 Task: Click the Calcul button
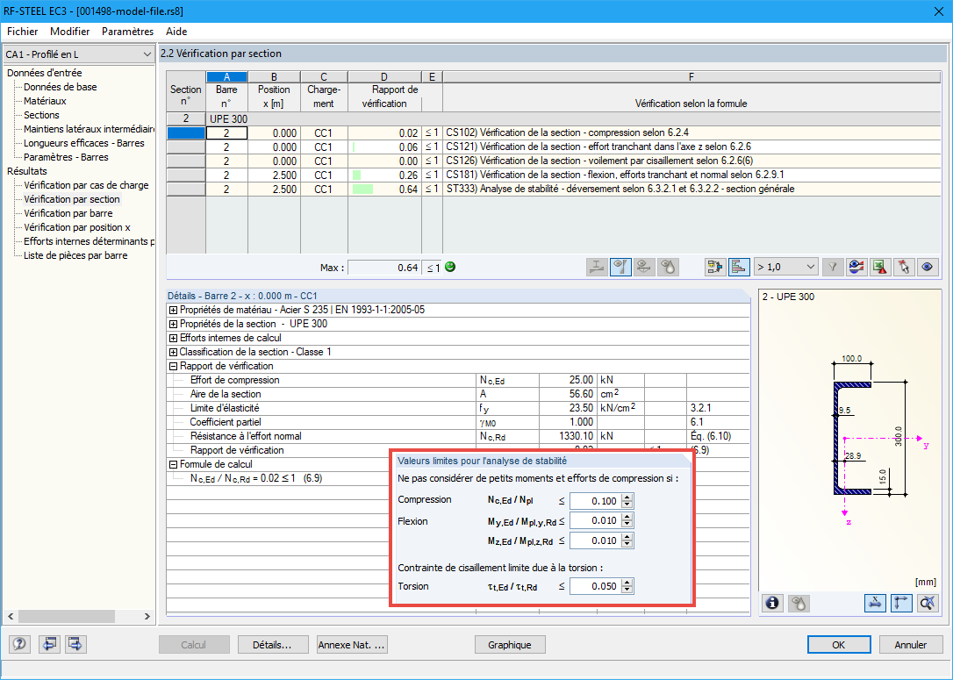pyautogui.click(x=194, y=645)
